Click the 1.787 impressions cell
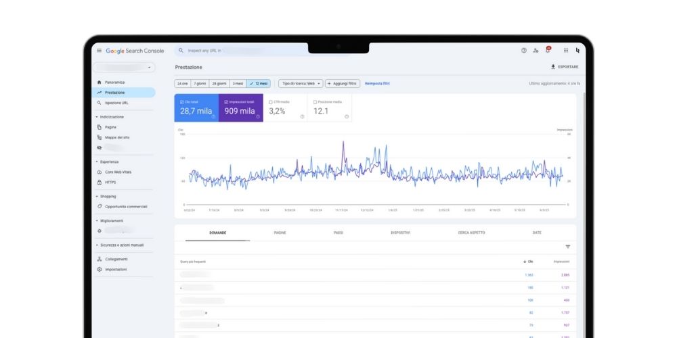 click(565, 312)
